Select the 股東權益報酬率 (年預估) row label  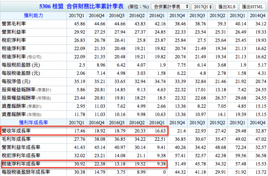(x=26, y=98)
